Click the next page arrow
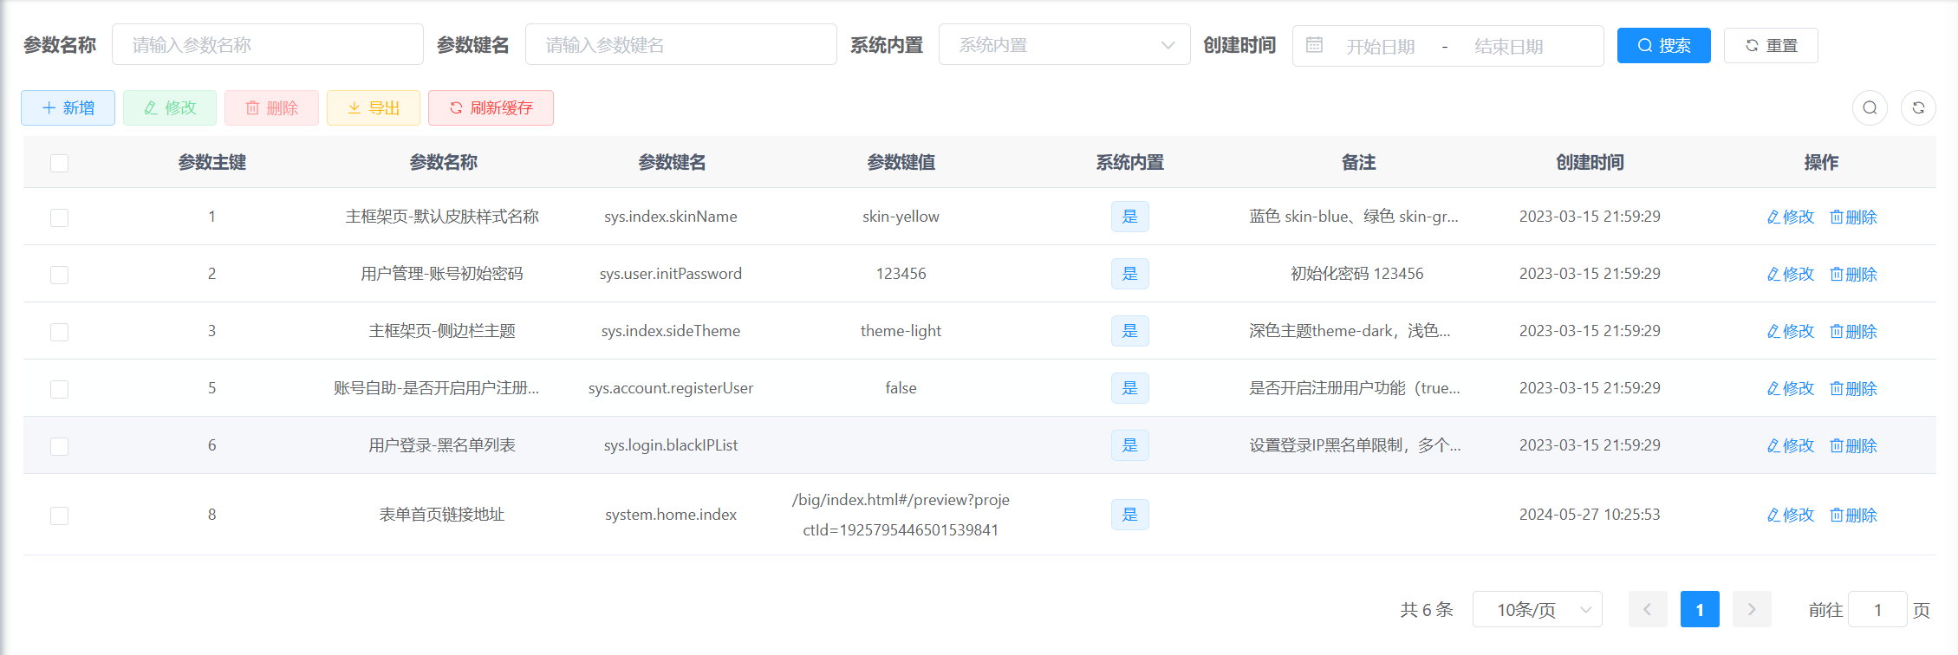Screen dimensions: 1958x655 click(x=1751, y=610)
